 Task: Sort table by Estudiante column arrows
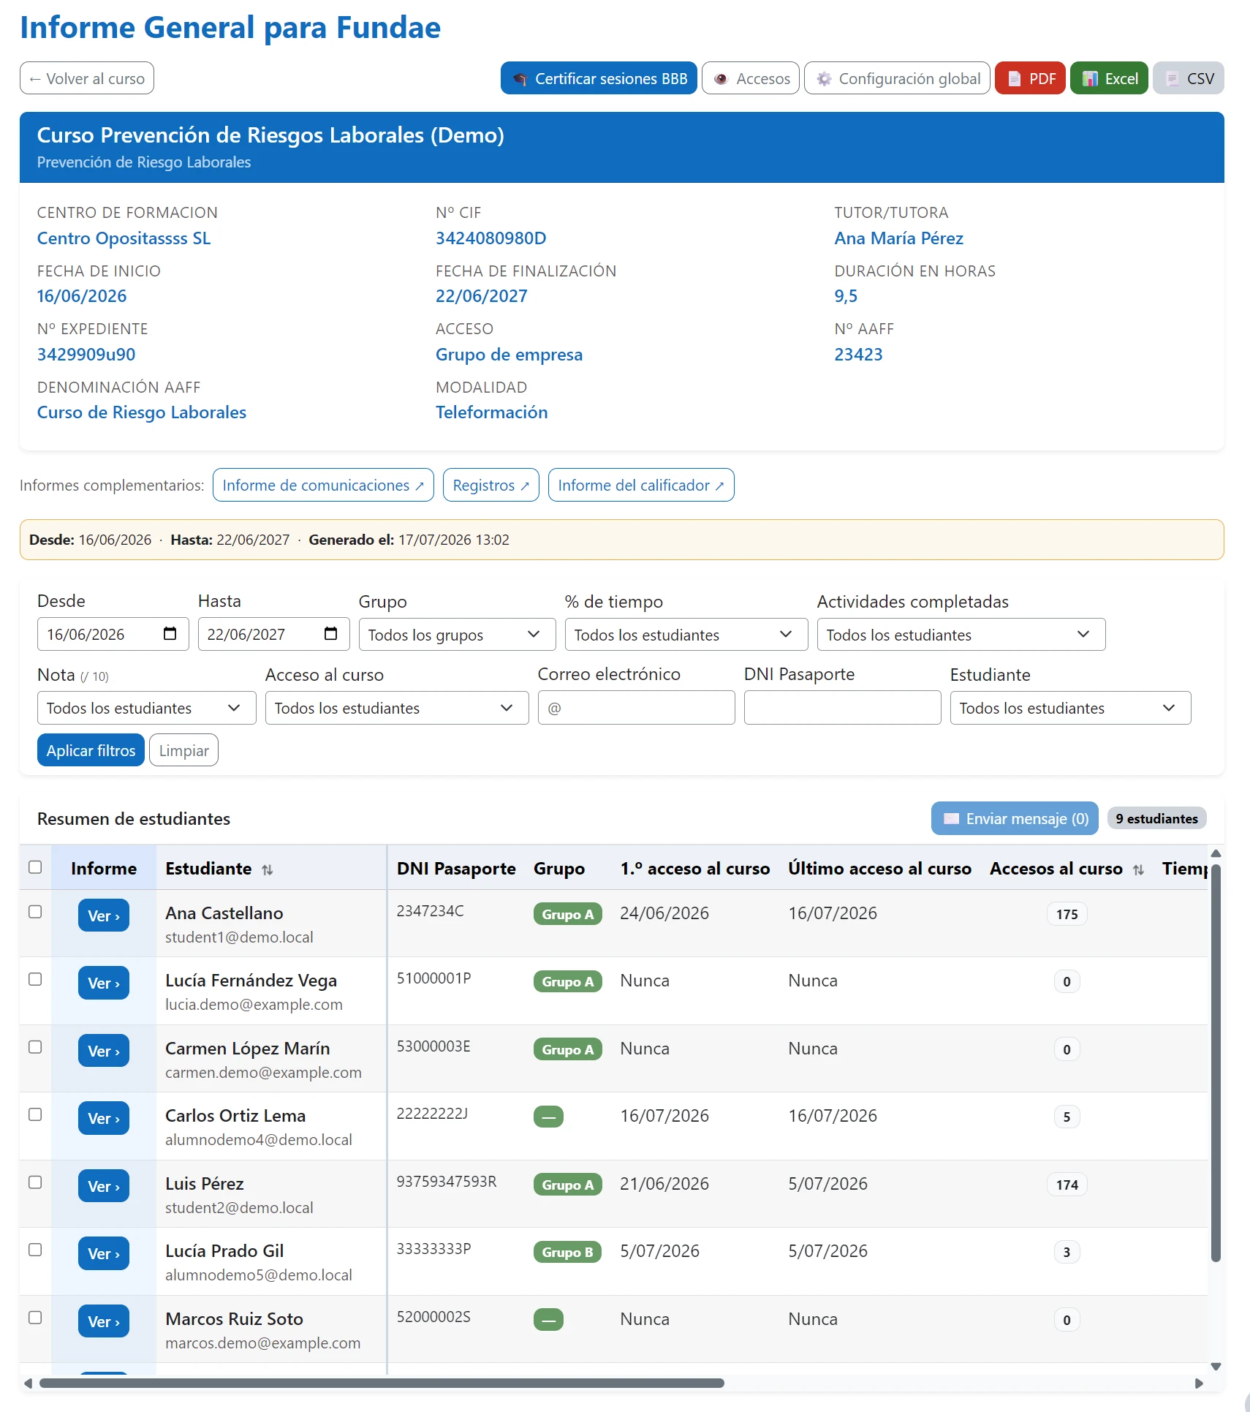(x=268, y=869)
